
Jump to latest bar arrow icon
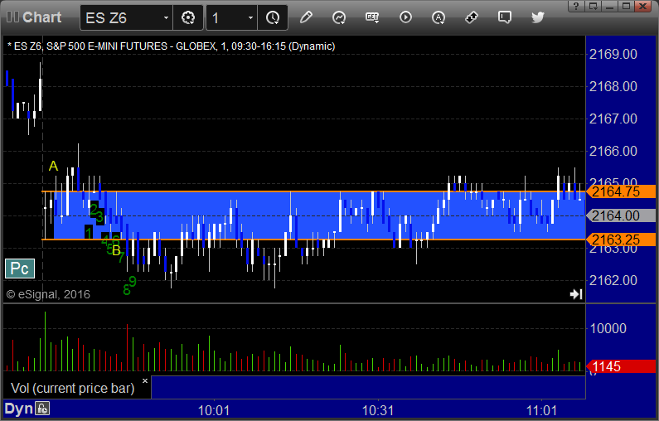coord(576,294)
